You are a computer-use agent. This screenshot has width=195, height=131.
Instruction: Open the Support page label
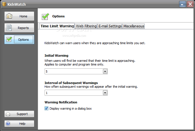(x=22, y=114)
